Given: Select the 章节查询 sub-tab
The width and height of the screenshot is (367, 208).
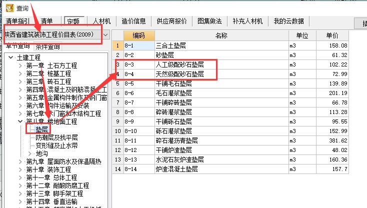Looking at the screenshot, I should click(x=18, y=46).
